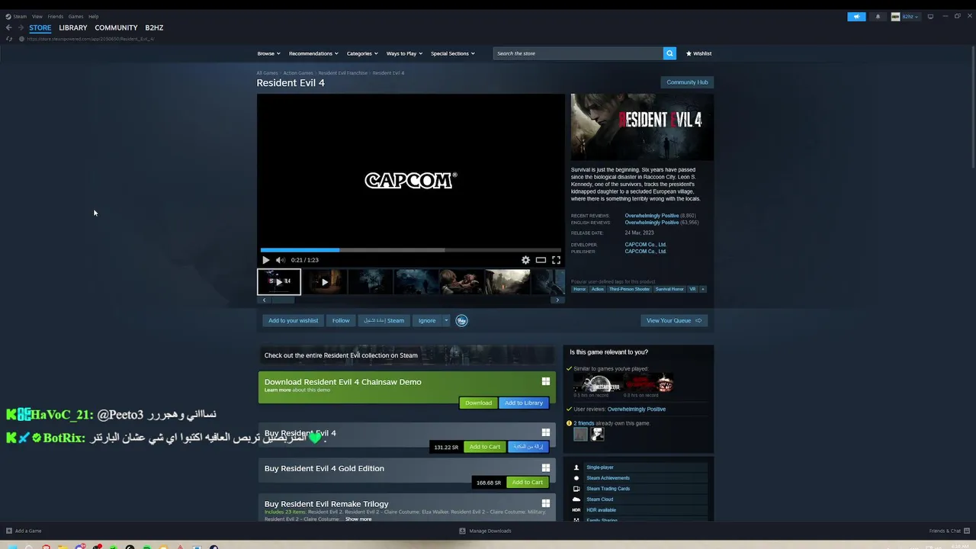
Task: Expand the Special Sections menu
Action: click(453, 53)
